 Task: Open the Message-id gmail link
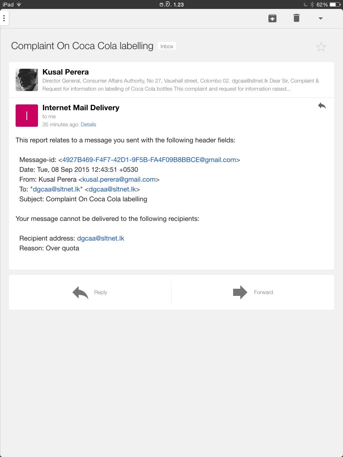point(149,160)
